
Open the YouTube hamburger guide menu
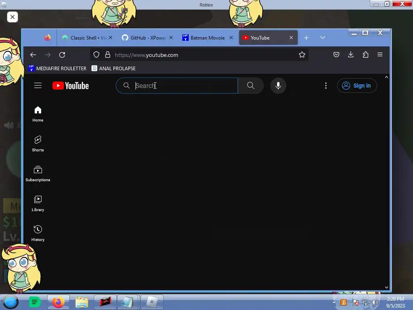click(x=38, y=86)
